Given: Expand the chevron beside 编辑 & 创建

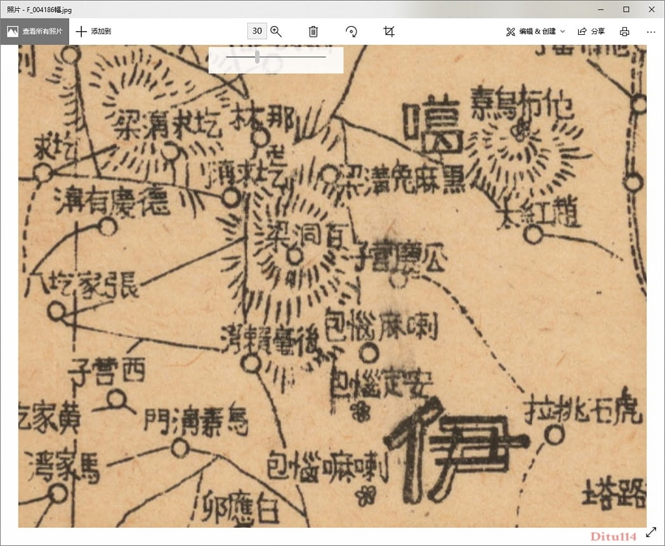Looking at the screenshot, I should coord(563,31).
